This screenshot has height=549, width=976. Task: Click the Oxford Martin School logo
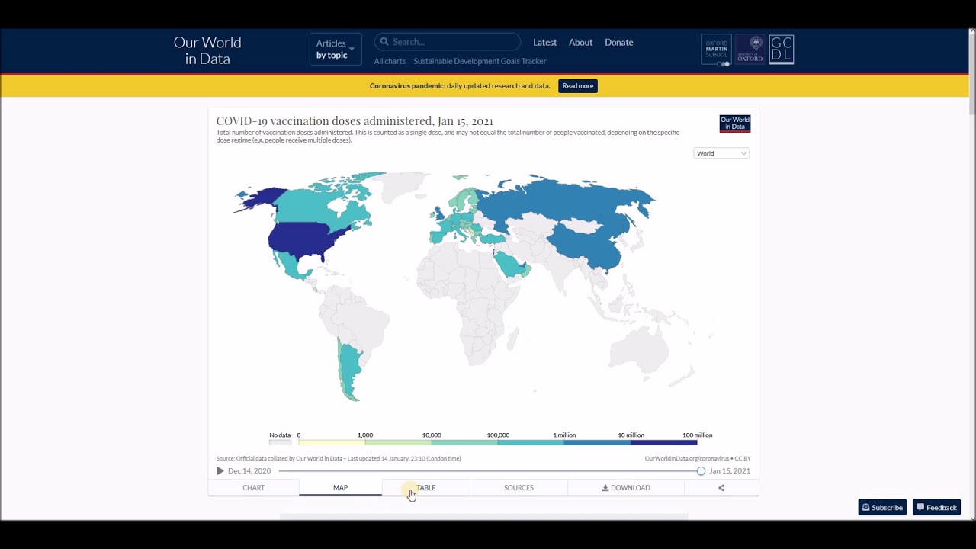tap(716, 50)
